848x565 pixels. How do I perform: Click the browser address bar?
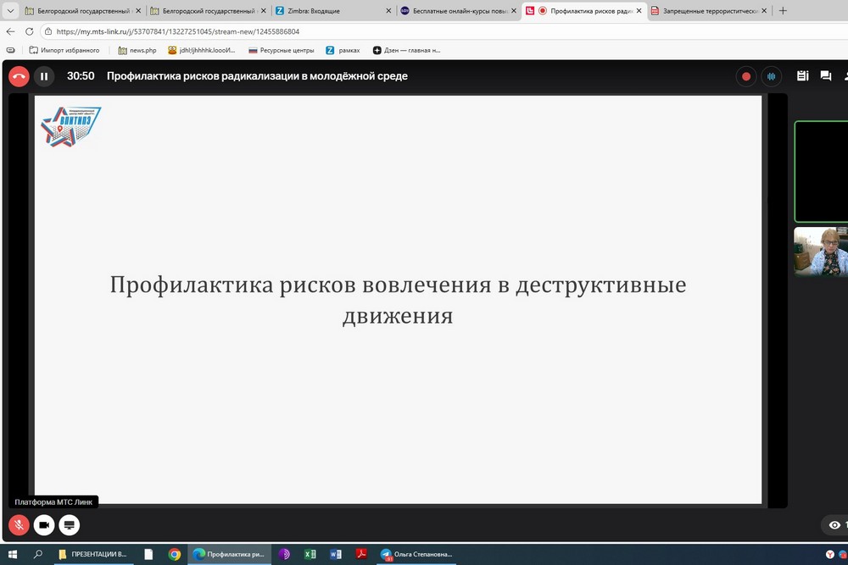(x=339, y=31)
